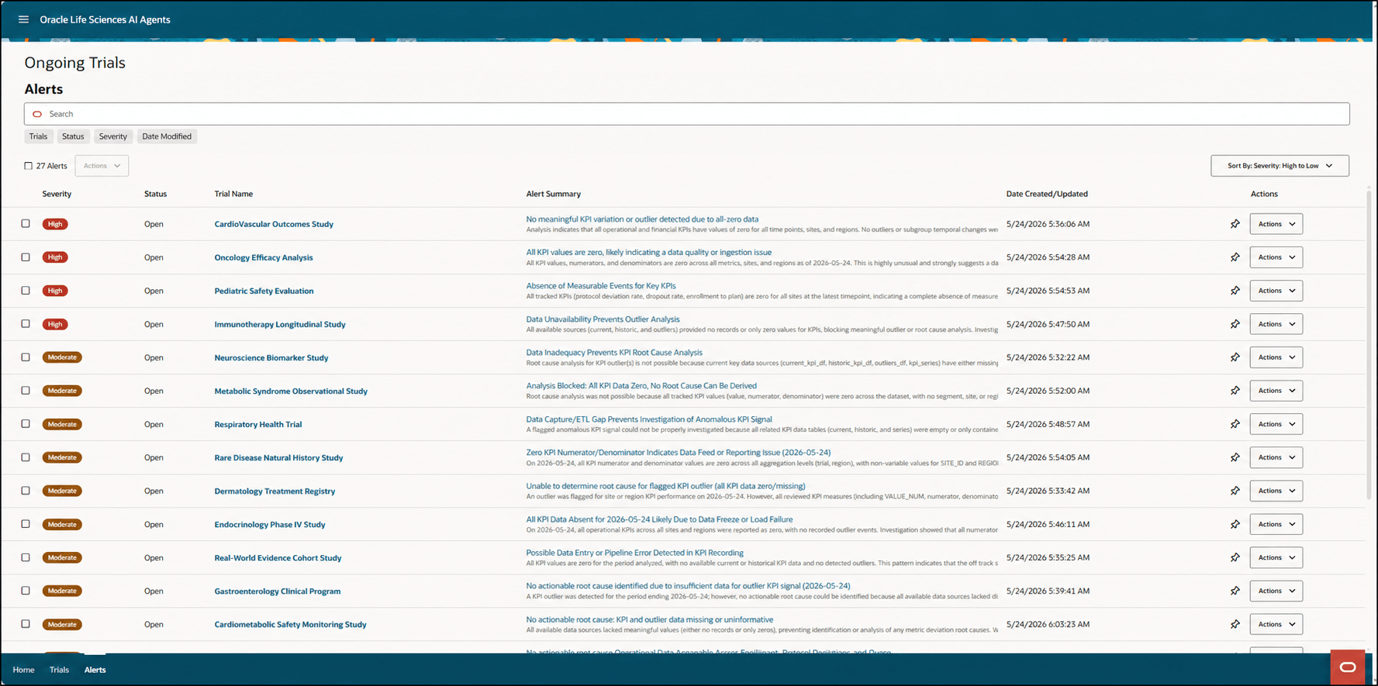Viewport: 1378px width, 686px height.
Task: Expand Actions for Dermatology Treatment Registry
Action: click(1276, 491)
